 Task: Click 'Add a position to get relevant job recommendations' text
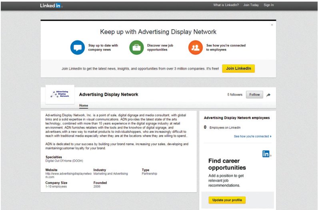click(x=226, y=180)
